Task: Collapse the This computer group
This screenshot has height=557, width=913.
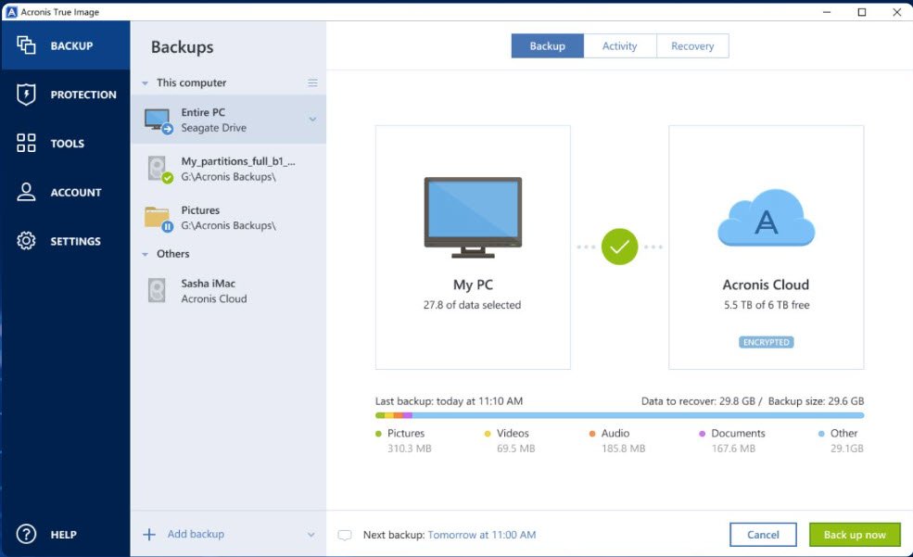Action: 145,83
